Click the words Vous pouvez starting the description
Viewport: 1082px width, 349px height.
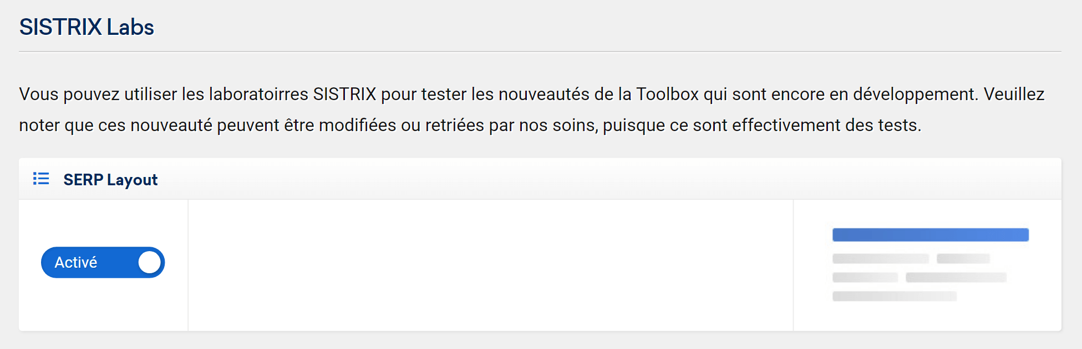click(69, 95)
